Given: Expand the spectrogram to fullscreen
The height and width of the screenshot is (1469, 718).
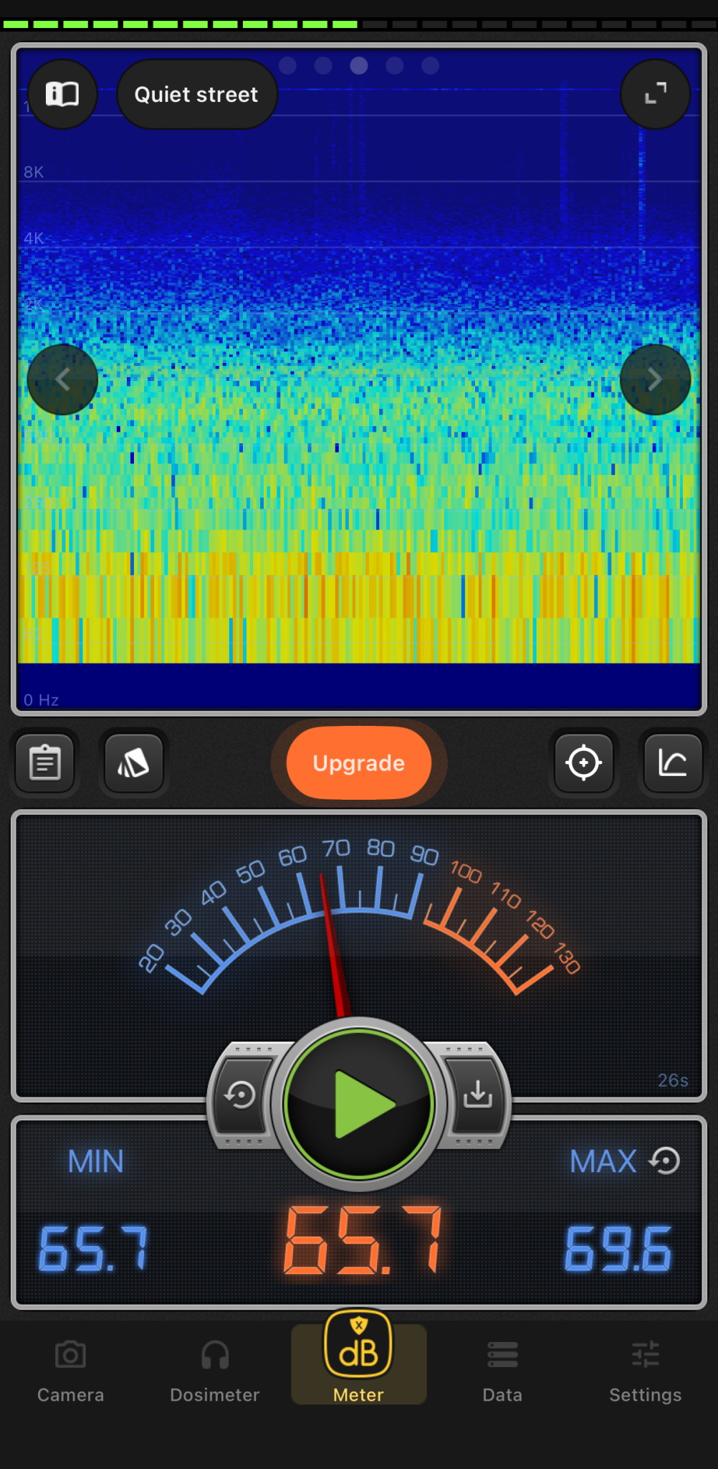Looking at the screenshot, I should (655, 94).
